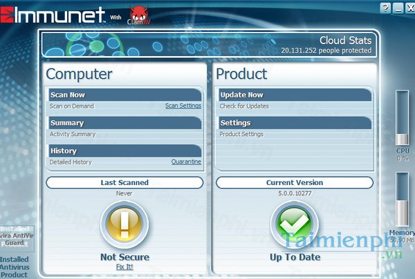Viewport: 415px width, 279px height.
Task: Start a scan with Scan Now
Action: coord(125,95)
